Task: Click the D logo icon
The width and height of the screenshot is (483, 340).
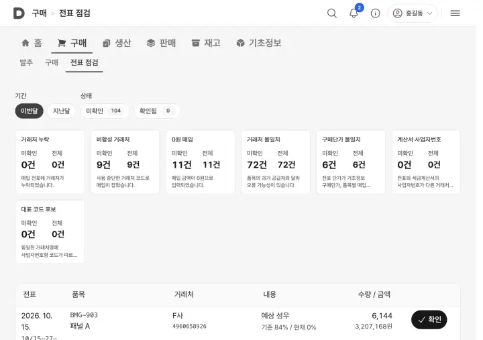Action: tap(19, 13)
